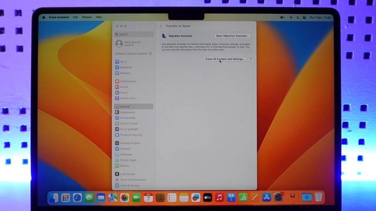The image size is (376, 211).
Task: Open App Store from the Dock
Action: (266, 198)
